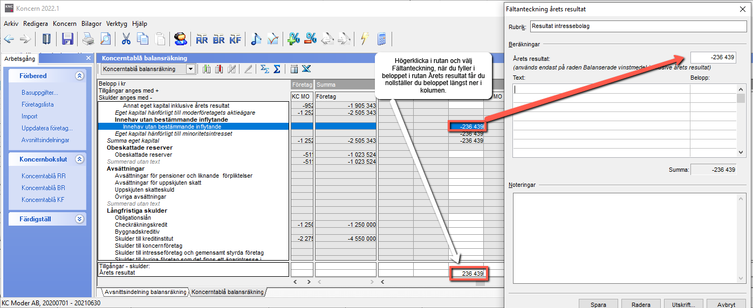Viewport: 753px width, 308px height.
Task: Click the printer icon
Action: pyautogui.click(x=88, y=39)
